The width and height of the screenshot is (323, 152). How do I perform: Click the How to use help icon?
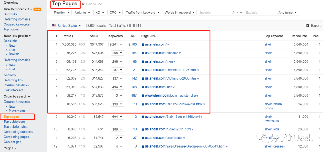click(83, 4)
